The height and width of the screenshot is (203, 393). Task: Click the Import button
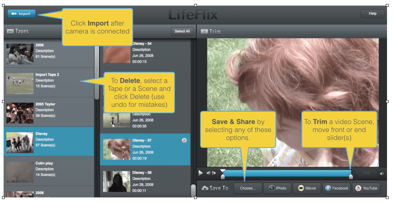tap(22, 14)
